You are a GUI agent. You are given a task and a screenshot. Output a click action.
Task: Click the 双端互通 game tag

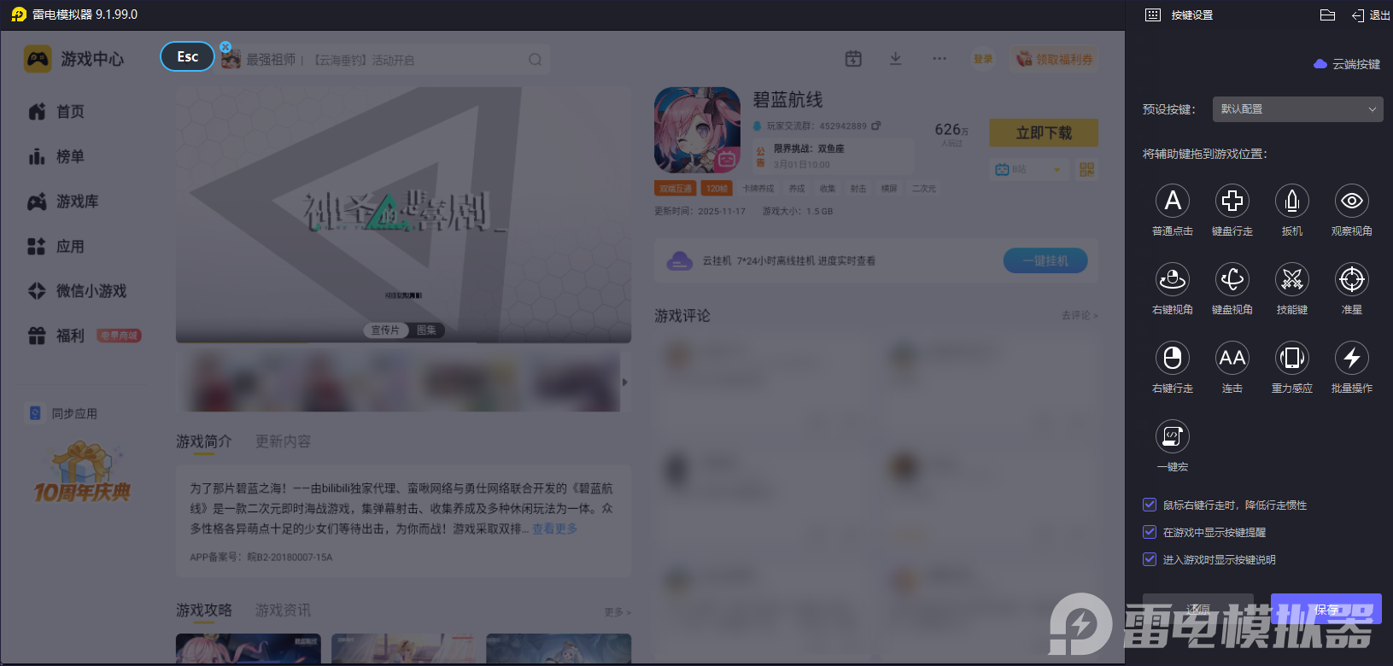pyautogui.click(x=675, y=189)
